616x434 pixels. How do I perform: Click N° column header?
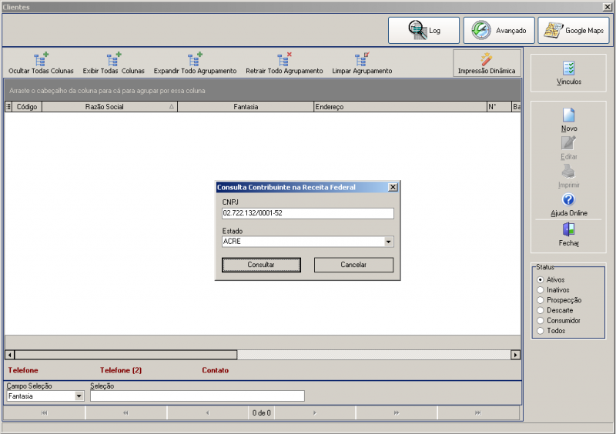[x=499, y=106]
